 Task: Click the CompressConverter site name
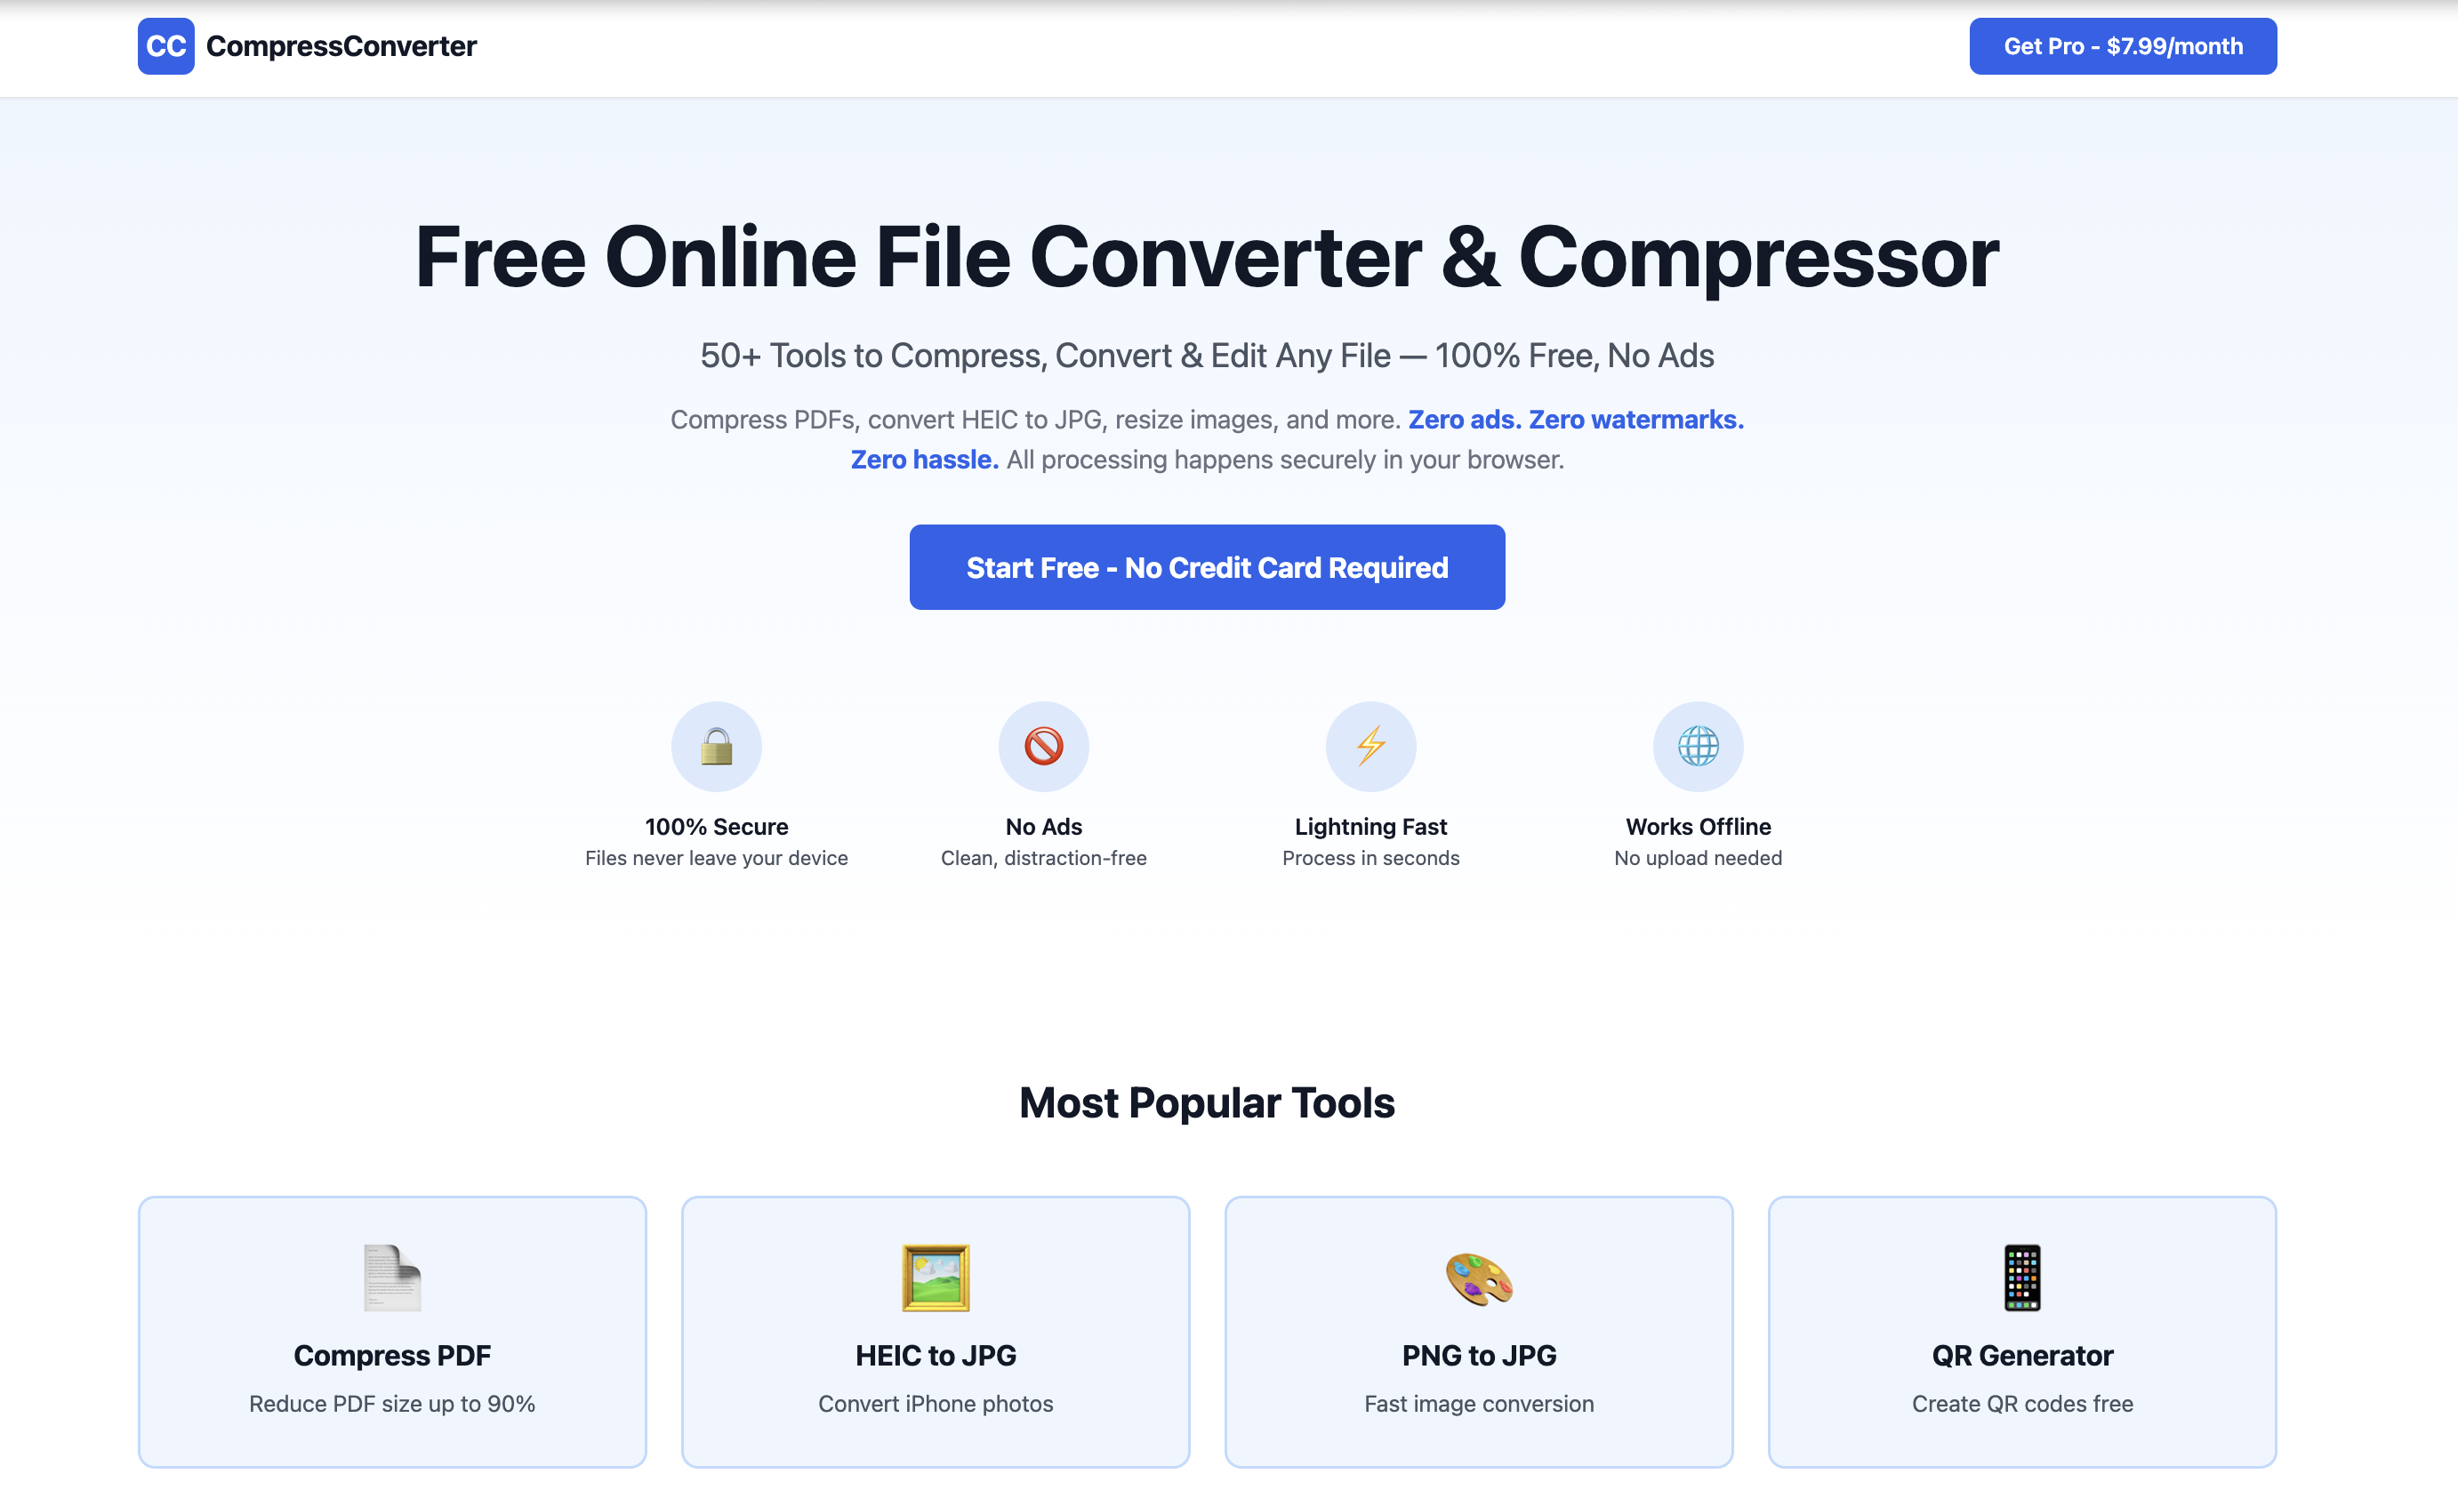click(x=341, y=46)
